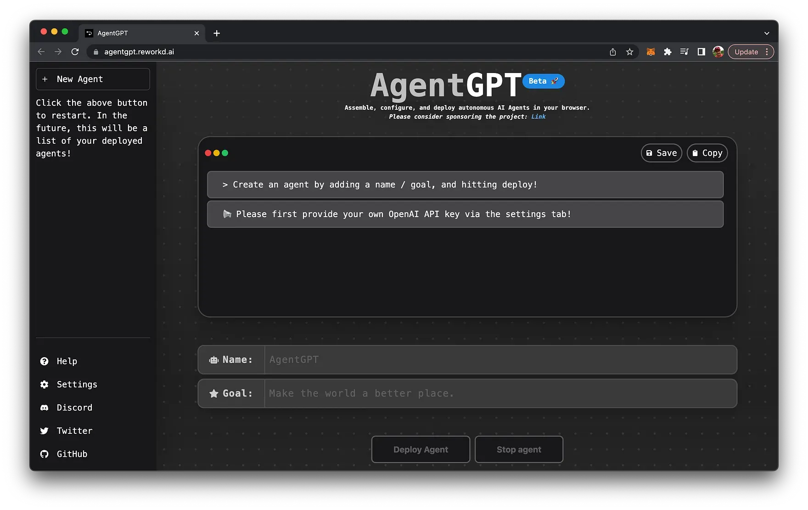
Task: Reload the page with refresh icon
Action: click(75, 52)
